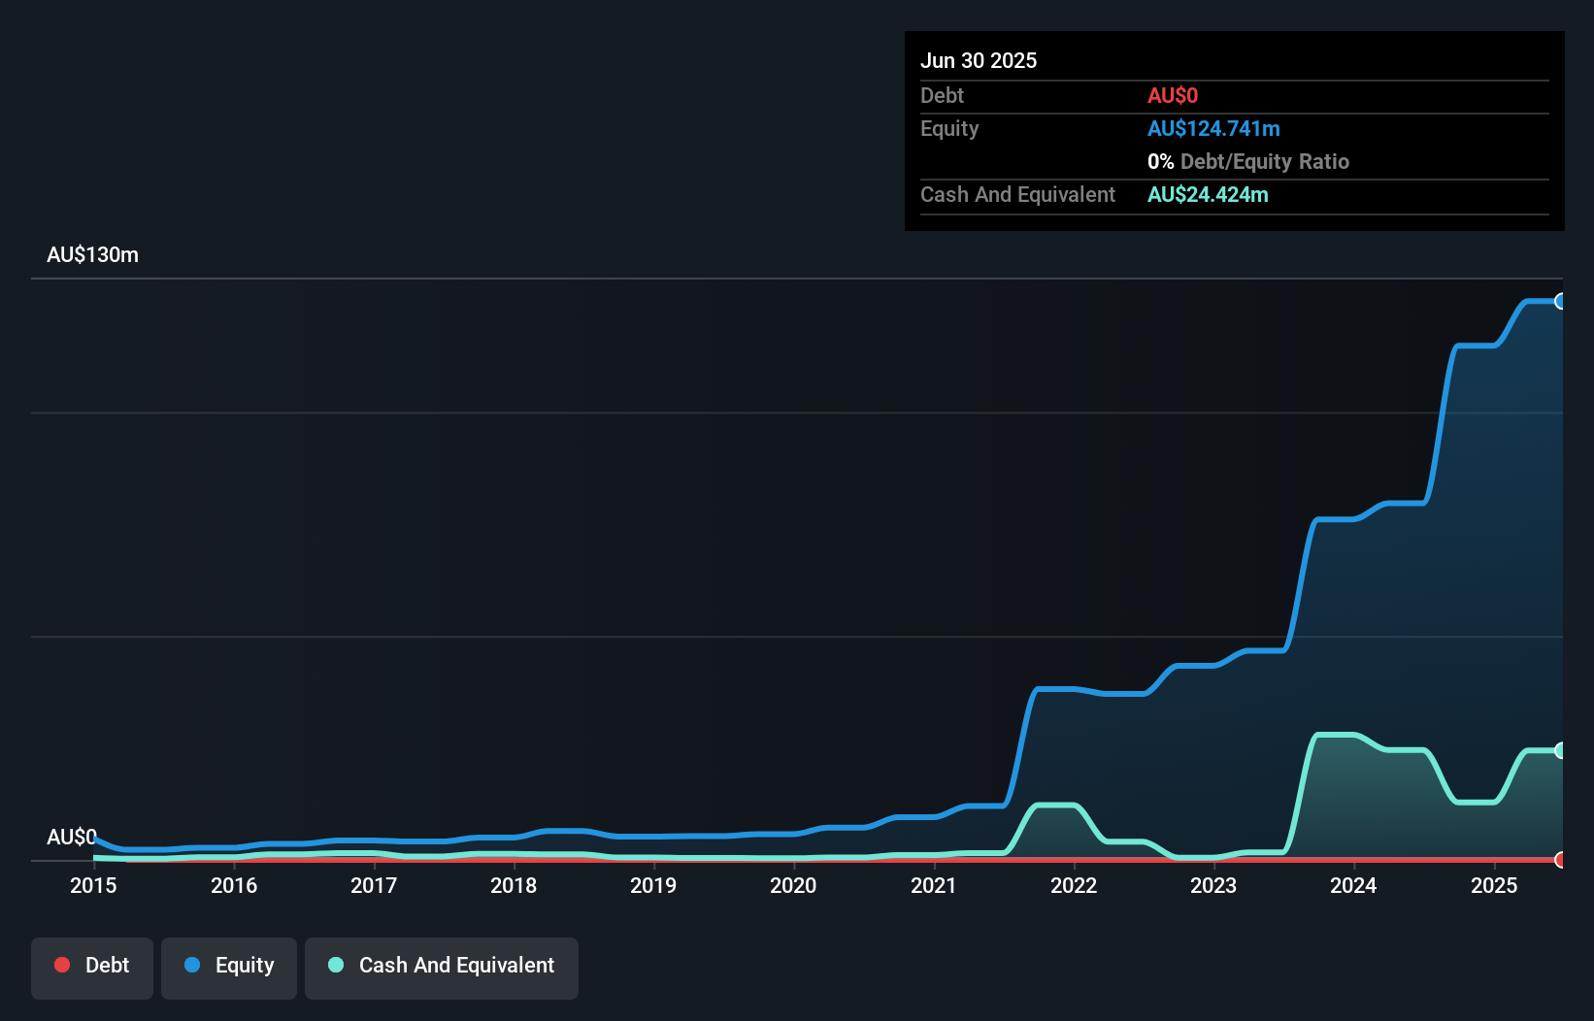
Task: Click the teal AU$24.424m cash value
Action: tap(1208, 194)
